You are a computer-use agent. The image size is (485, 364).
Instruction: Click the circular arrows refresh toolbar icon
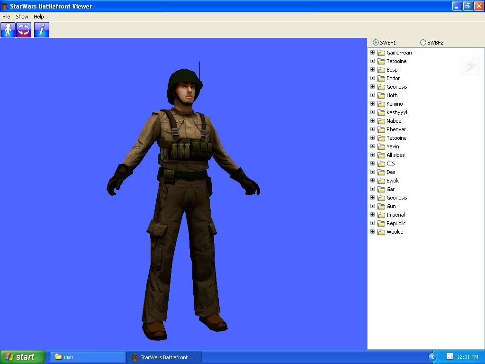click(x=24, y=30)
